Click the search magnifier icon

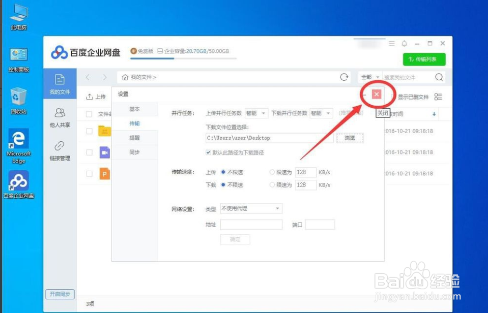click(x=438, y=77)
